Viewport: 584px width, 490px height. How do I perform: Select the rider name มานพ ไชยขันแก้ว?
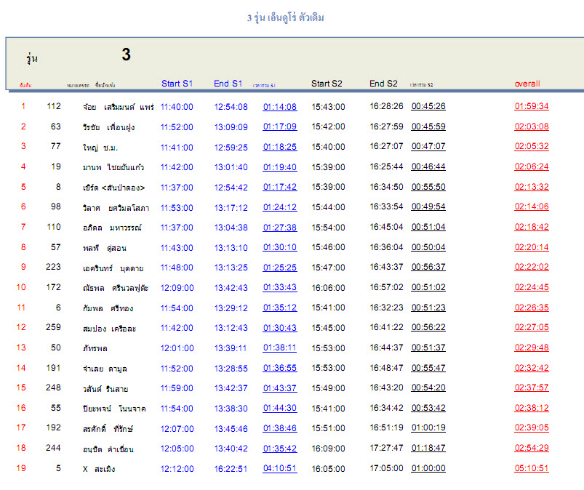119,167
